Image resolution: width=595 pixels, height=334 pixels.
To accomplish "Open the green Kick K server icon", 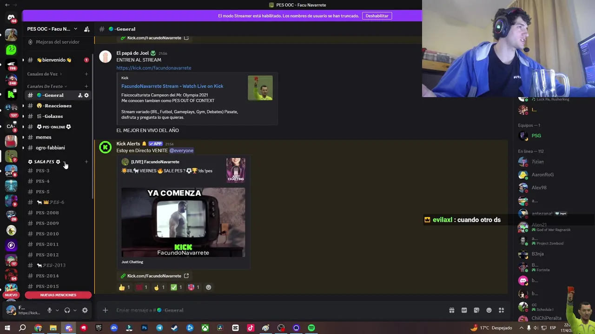I will [x=11, y=95].
